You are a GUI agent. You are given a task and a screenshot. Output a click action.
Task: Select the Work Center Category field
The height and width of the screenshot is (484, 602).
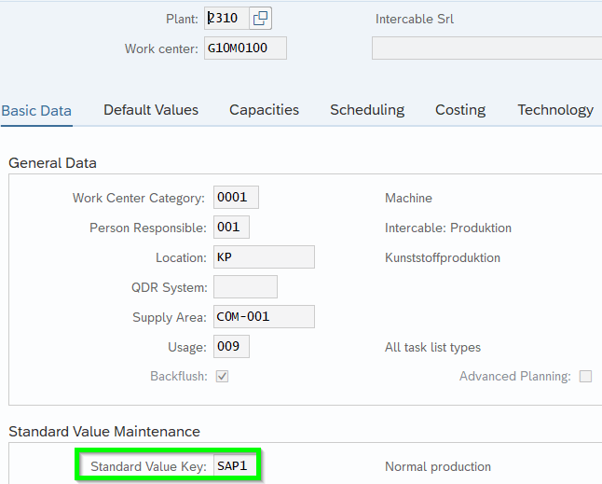coord(236,198)
